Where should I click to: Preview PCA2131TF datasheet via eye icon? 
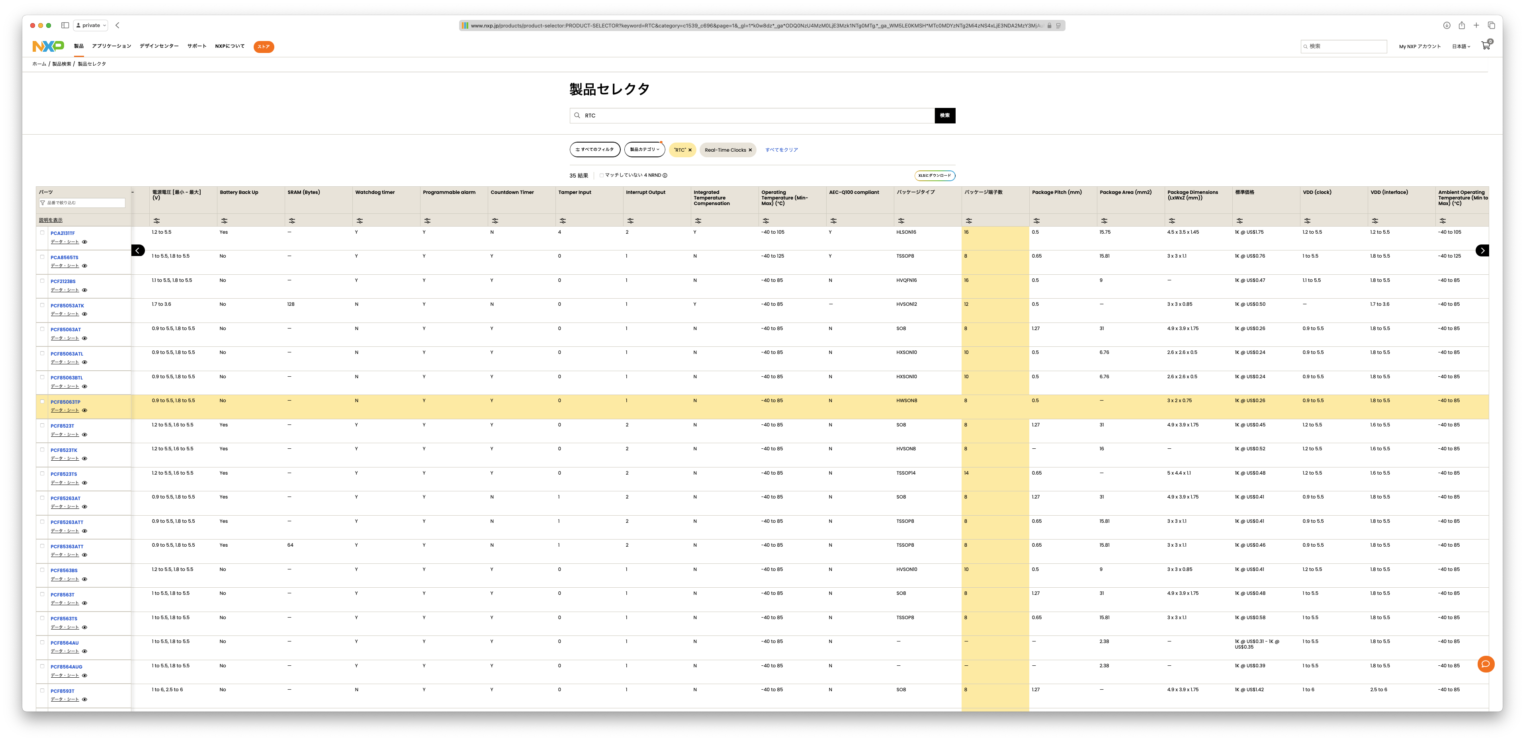(85, 242)
